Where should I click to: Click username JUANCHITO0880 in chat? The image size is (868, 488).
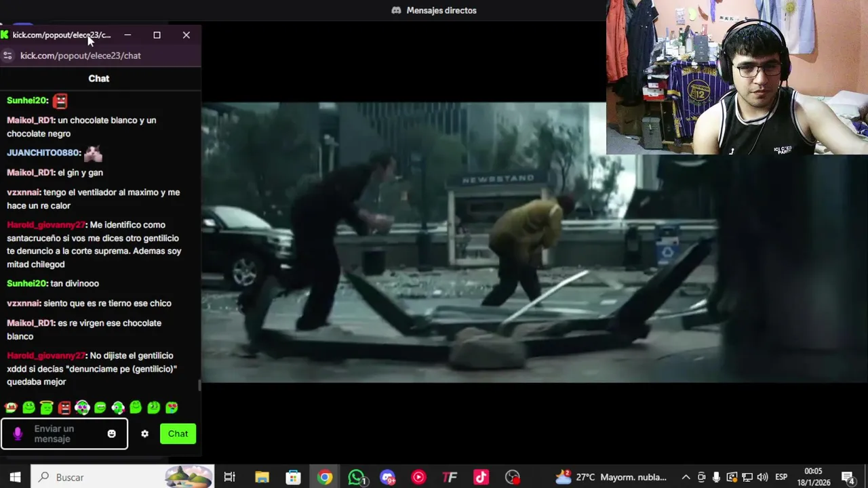43,152
